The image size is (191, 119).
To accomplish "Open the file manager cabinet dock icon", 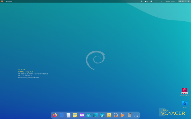I will [62, 115].
